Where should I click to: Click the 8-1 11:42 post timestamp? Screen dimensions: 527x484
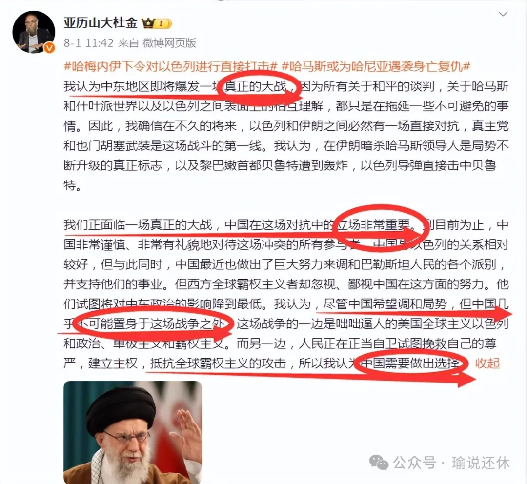(88, 43)
